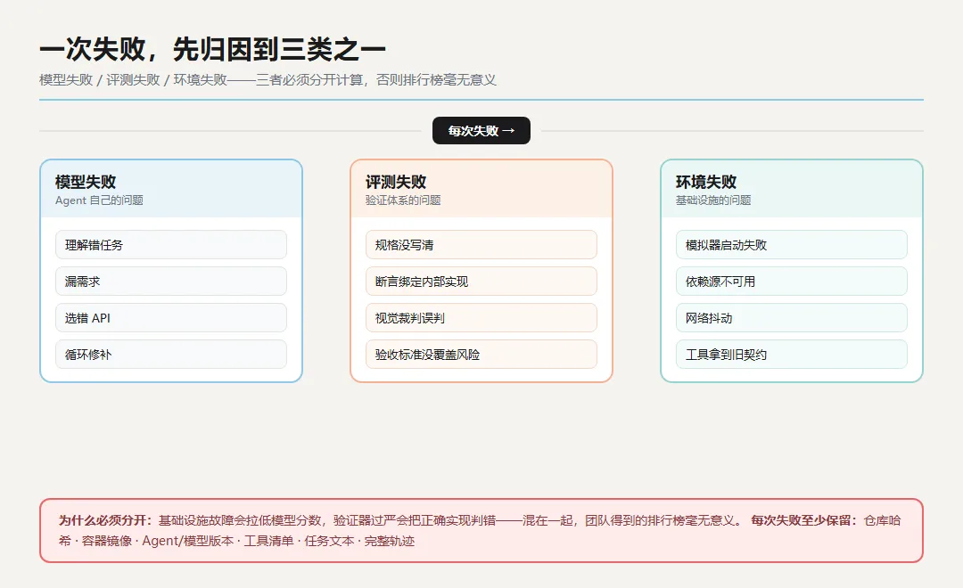
Task: Click the subtitle starting with 模型失败 / 评测失败
Action: click(x=267, y=80)
